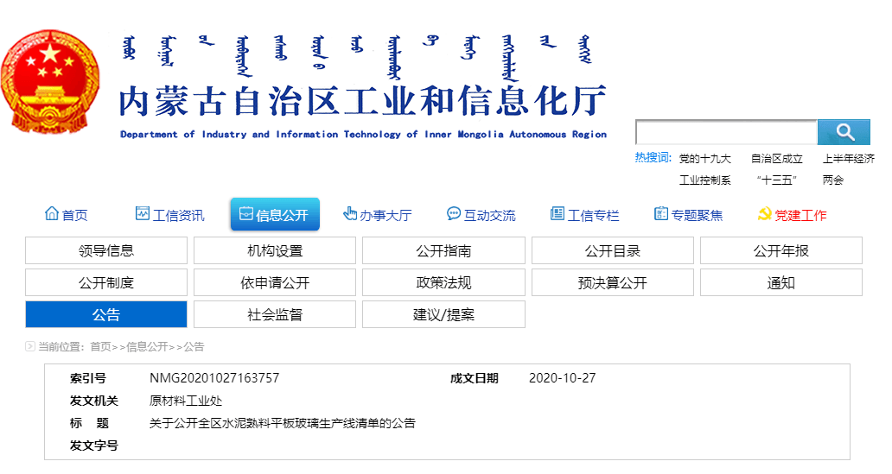Click the search text input field
892x474 pixels.
click(726, 132)
